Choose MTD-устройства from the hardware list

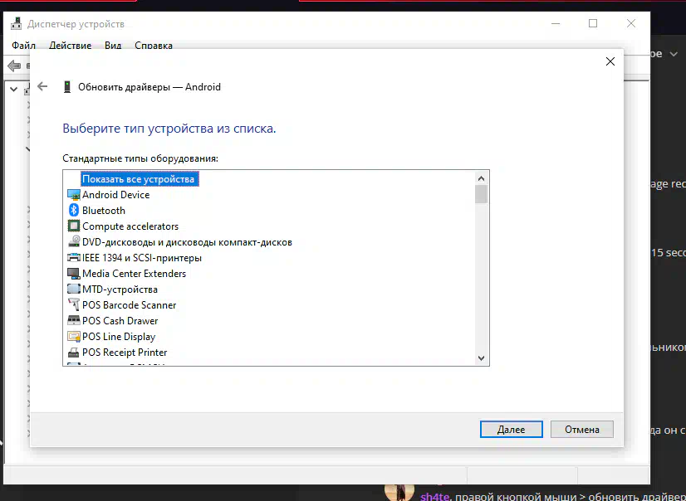click(x=120, y=289)
